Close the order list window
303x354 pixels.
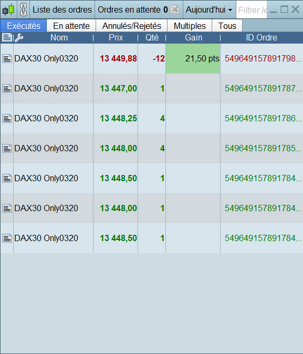tap(295, 9)
